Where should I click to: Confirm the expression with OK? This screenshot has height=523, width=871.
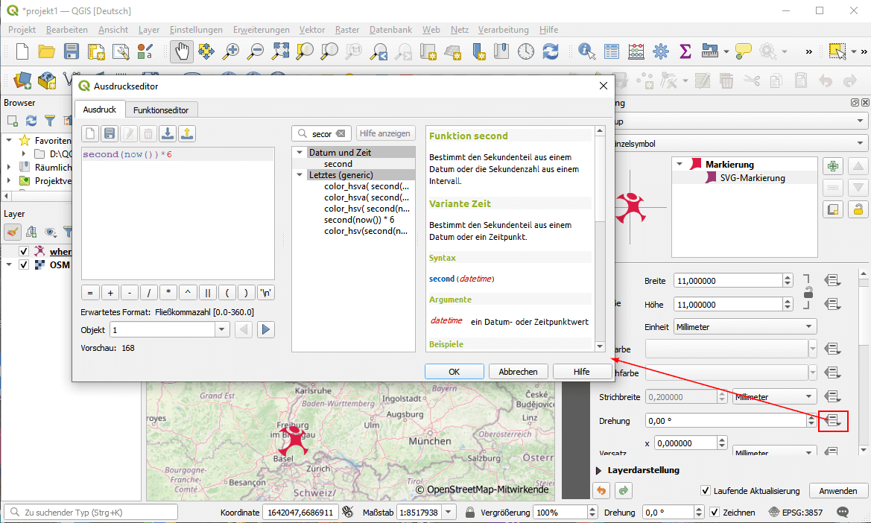point(454,372)
